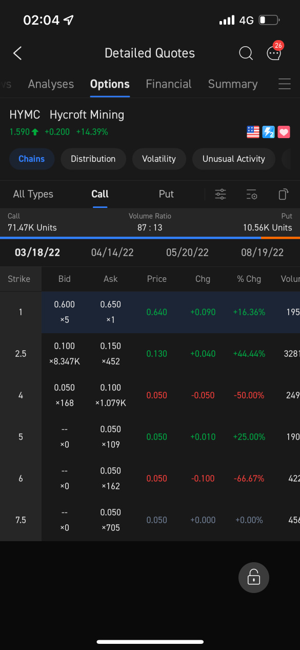300x650 pixels.
Task: Open the option filter sliders icon
Action: click(221, 194)
